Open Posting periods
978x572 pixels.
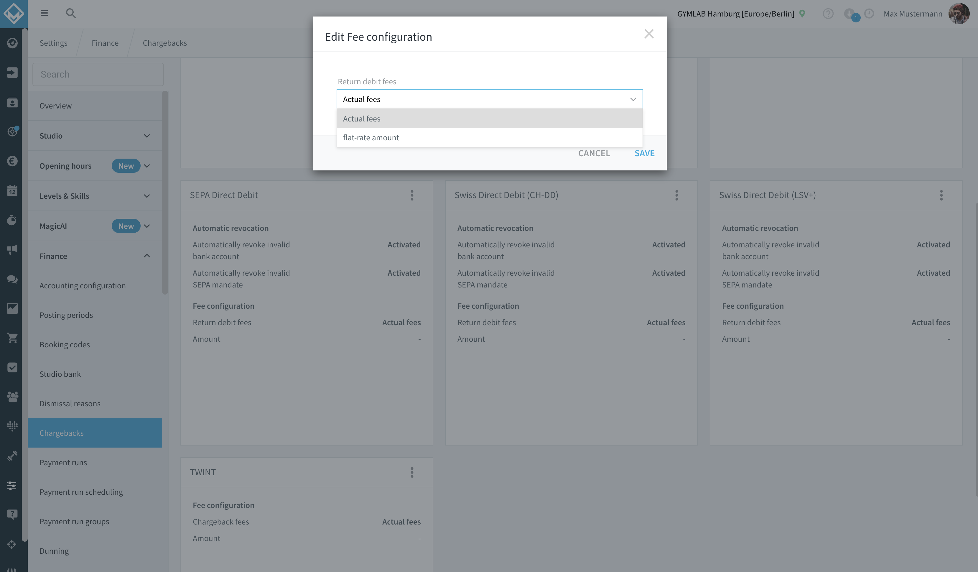point(95,315)
